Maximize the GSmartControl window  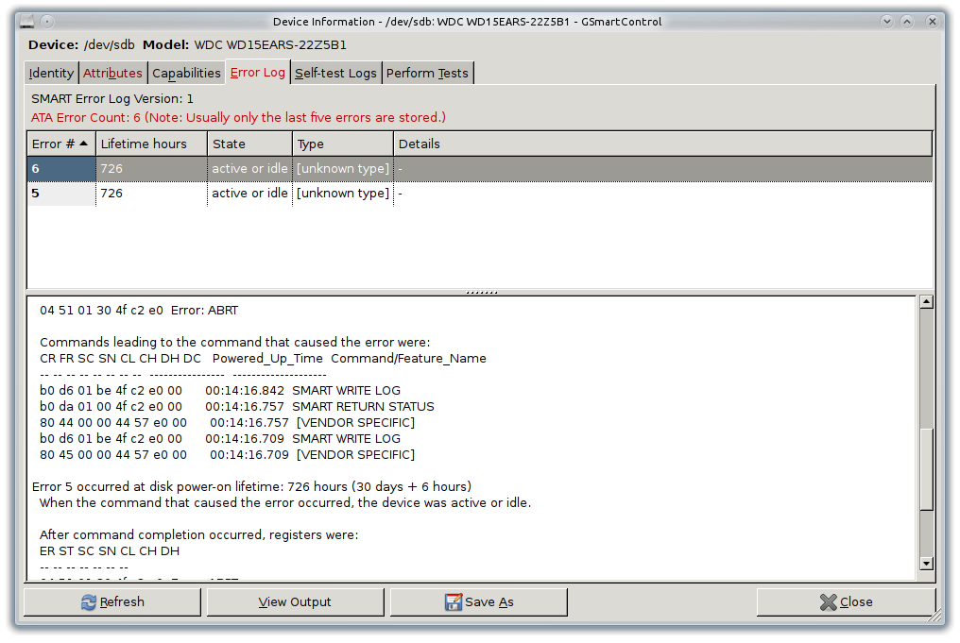pyautogui.click(x=907, y=22)
